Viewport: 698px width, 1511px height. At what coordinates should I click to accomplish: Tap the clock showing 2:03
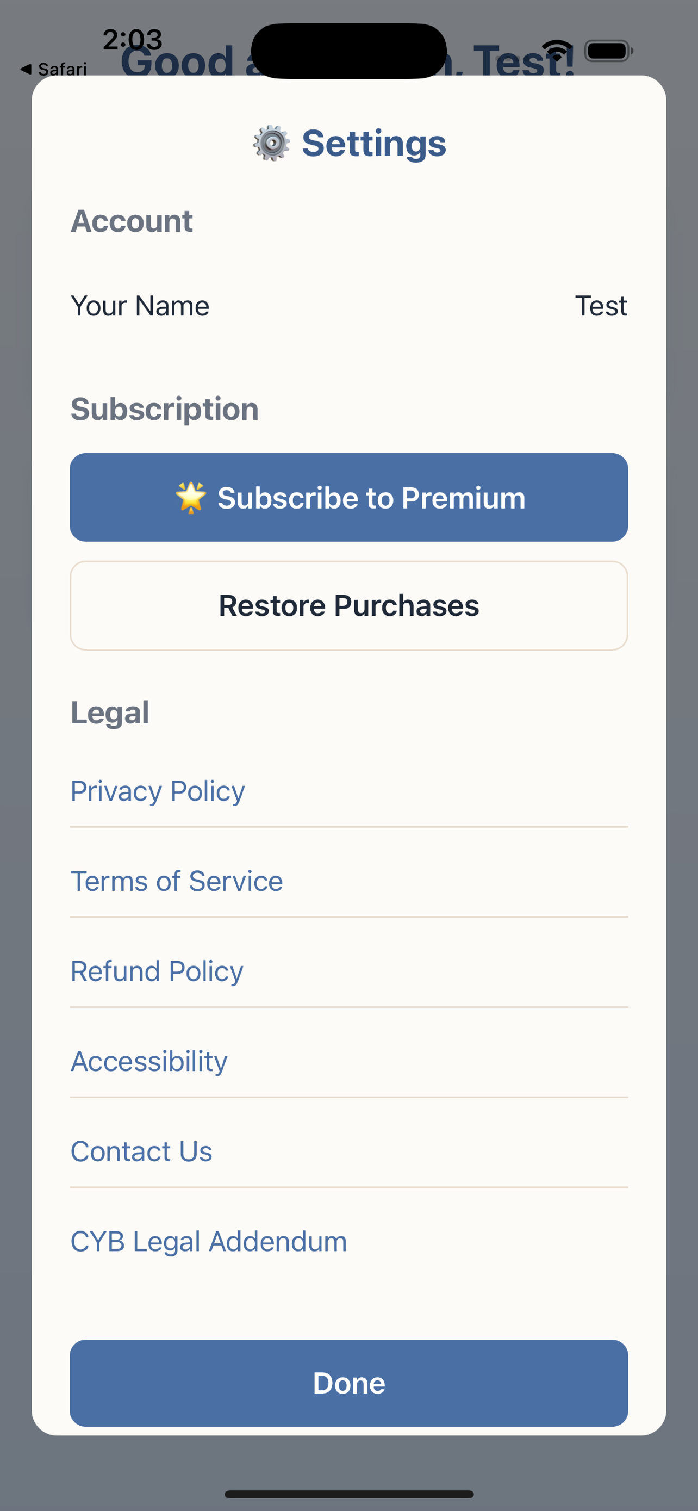point(133,39)
